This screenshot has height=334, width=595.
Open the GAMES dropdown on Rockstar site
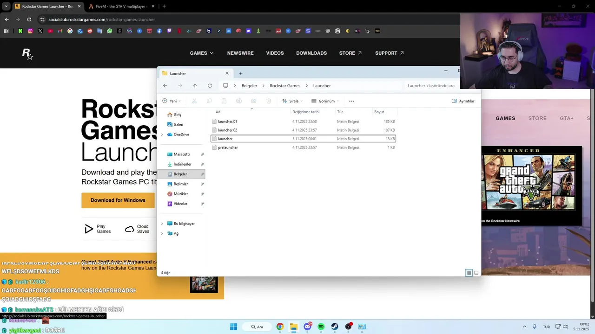[202, 53]
